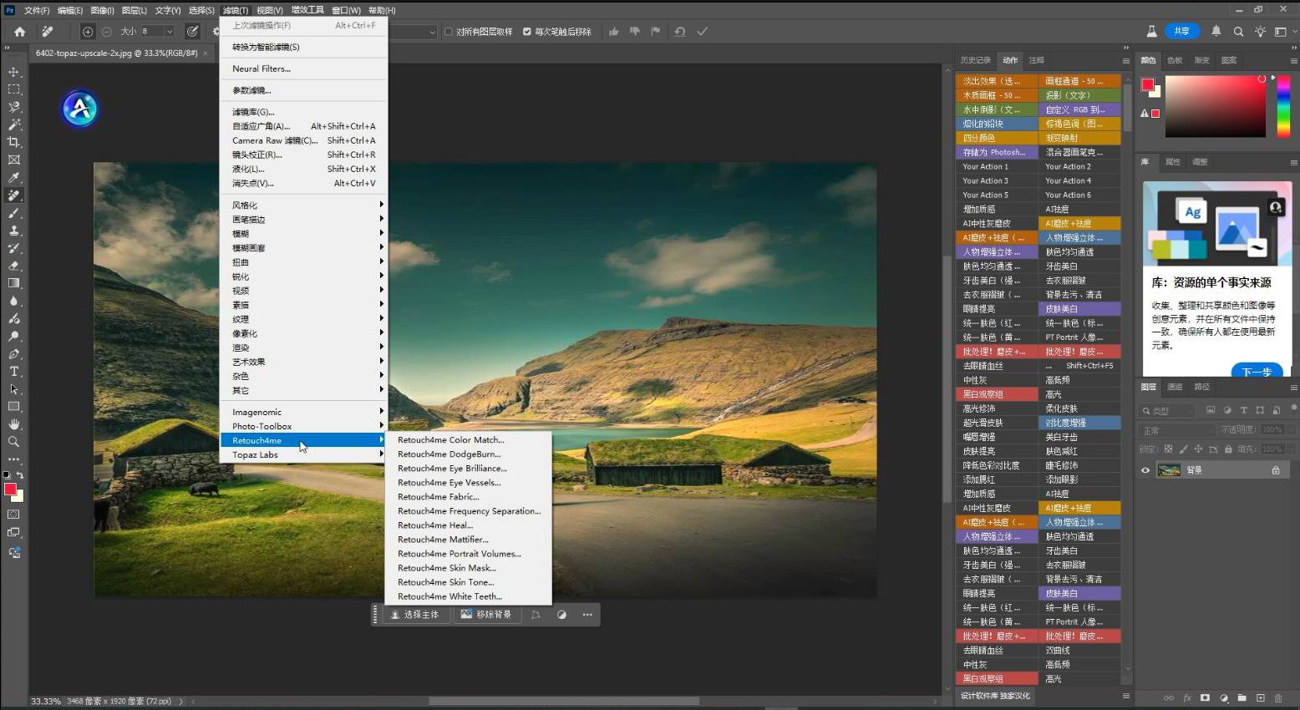
Task: Hide the 背景 layer with eye icon
Action: [x=1145, y=470]
